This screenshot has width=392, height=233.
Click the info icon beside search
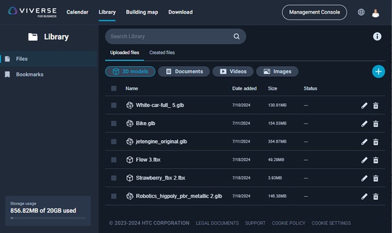(377, 37)
